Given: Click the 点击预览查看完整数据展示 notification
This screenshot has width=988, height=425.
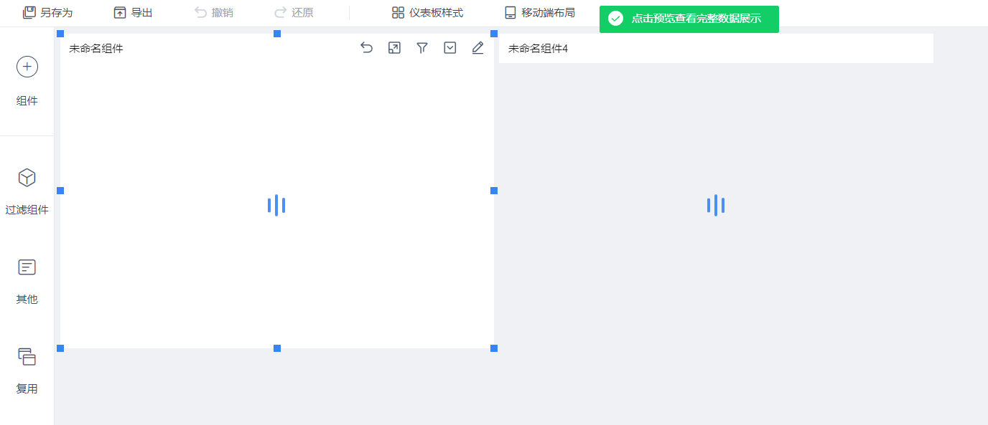Looking at the screenshot, I should point(689,19).
